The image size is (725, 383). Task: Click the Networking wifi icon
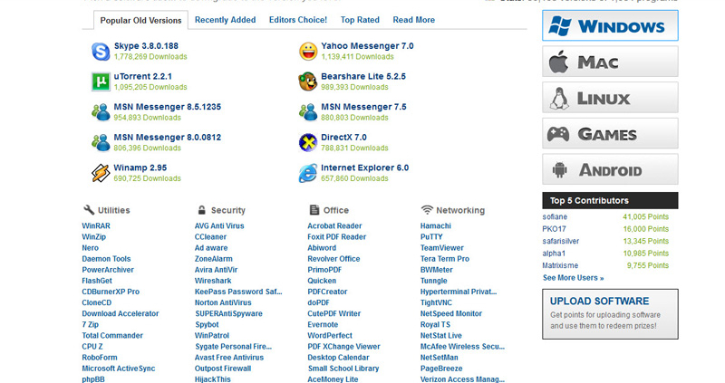pyautogui.click(x=427, y=210)
